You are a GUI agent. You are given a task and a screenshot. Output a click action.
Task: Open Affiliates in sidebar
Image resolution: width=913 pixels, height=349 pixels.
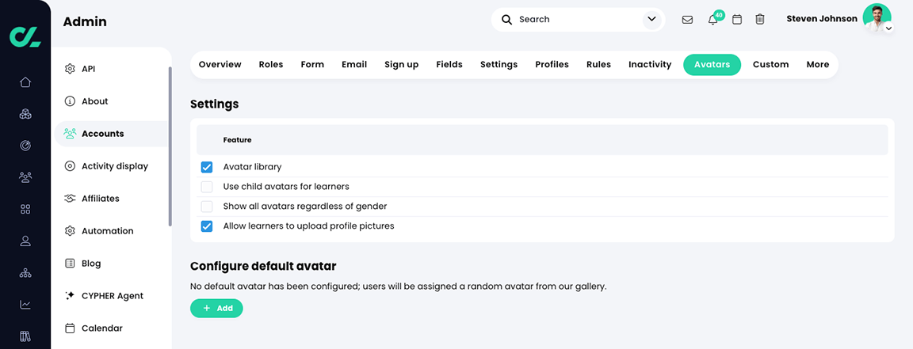coord(100,199)
